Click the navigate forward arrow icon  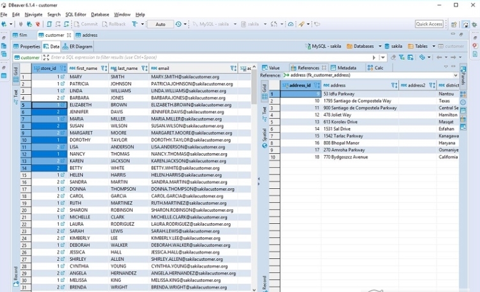point(453,57)
